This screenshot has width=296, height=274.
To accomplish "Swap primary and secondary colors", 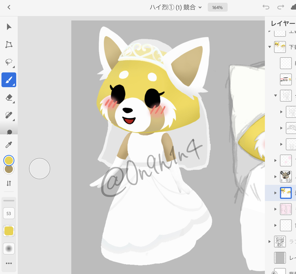I will (x=9, y=183).
